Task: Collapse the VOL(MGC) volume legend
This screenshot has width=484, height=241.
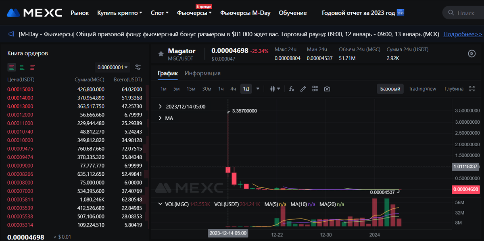Action: (x=161, y=204)
